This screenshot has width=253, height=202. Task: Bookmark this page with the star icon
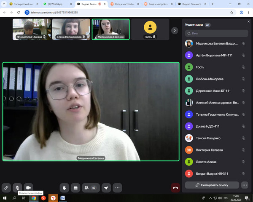[231, 13]
